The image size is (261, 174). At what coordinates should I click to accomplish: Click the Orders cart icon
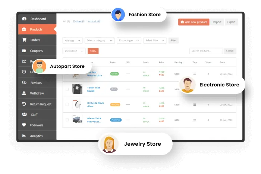click(x=24, y=40)
